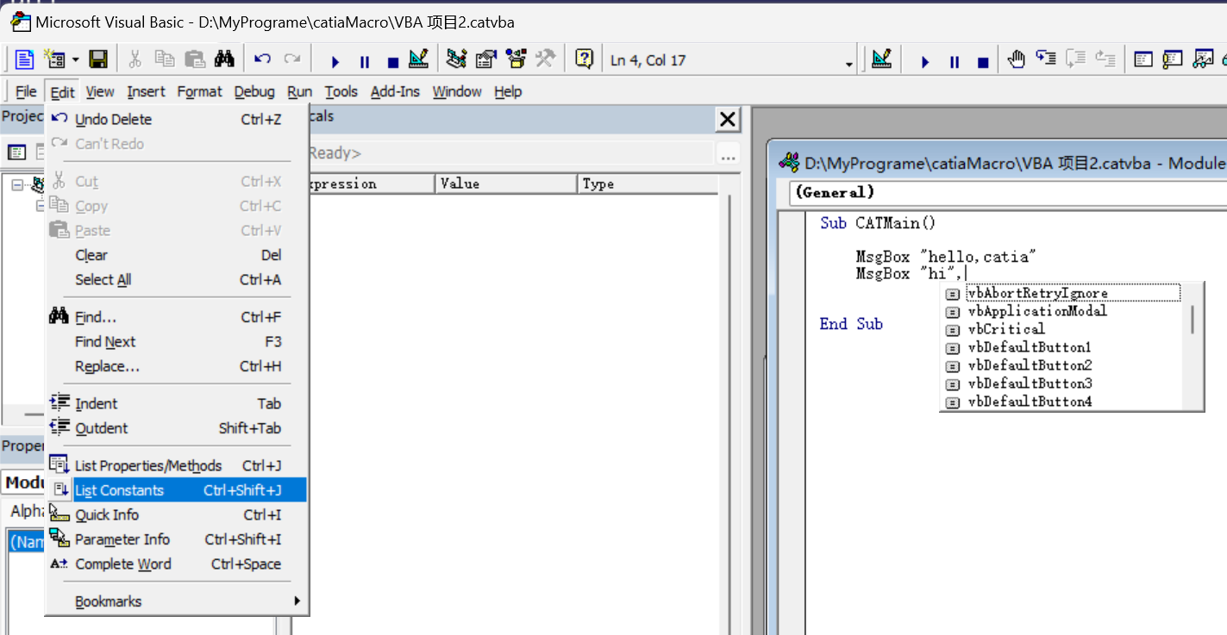Open the (General) object dropdown in code window

(x=1008, y=192)
